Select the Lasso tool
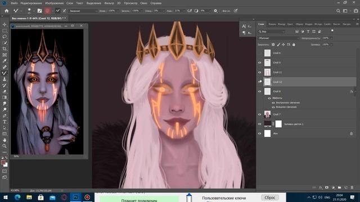The image size is (360, 202). point(4,36)
